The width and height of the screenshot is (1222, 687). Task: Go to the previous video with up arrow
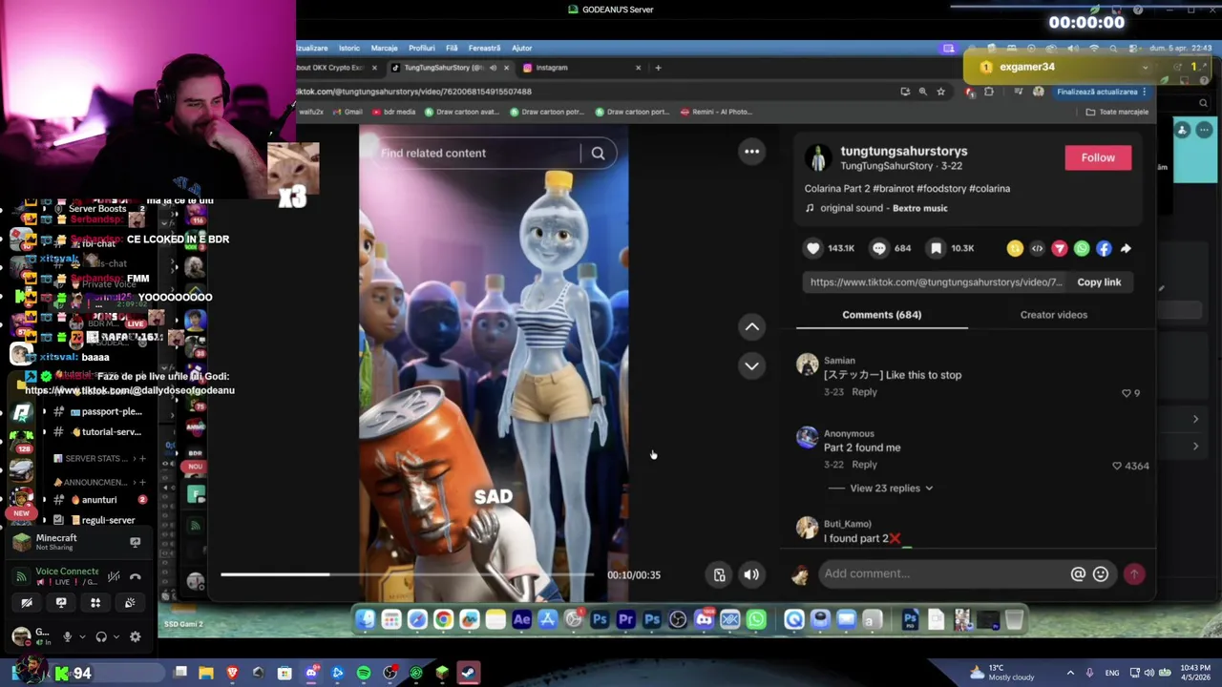752,327
